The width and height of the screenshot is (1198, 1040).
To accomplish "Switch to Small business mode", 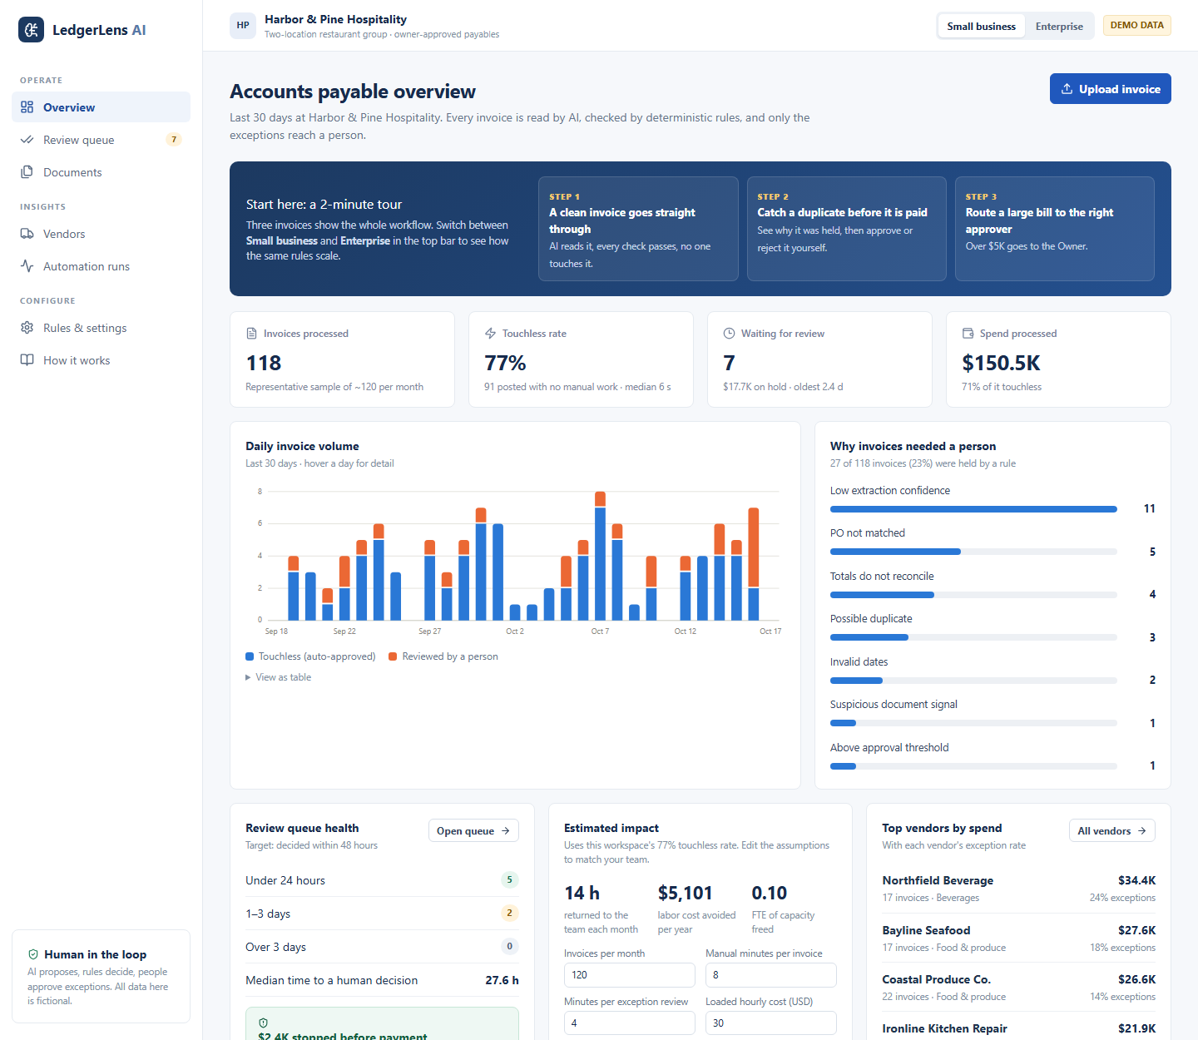I will click(982, 26).
